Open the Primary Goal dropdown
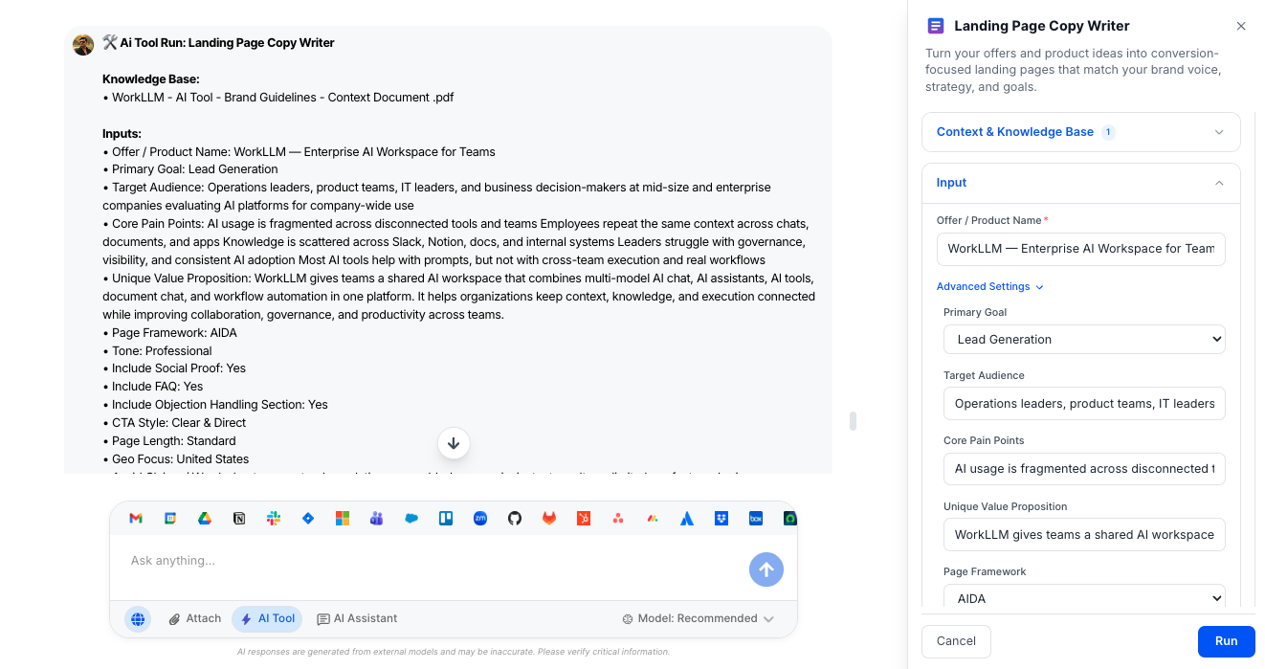The width and height of the screenshot is (1265, 669). click(x=1084, y=339)
